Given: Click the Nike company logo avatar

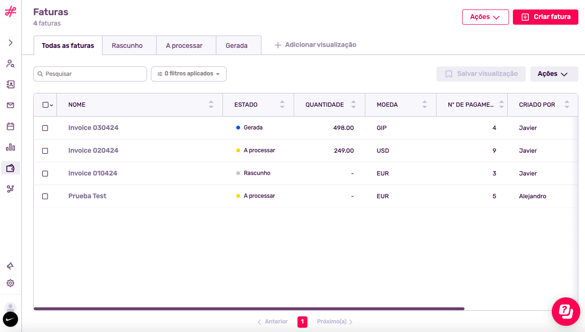Looking at the screenshot, I should (x=10, y=319).
